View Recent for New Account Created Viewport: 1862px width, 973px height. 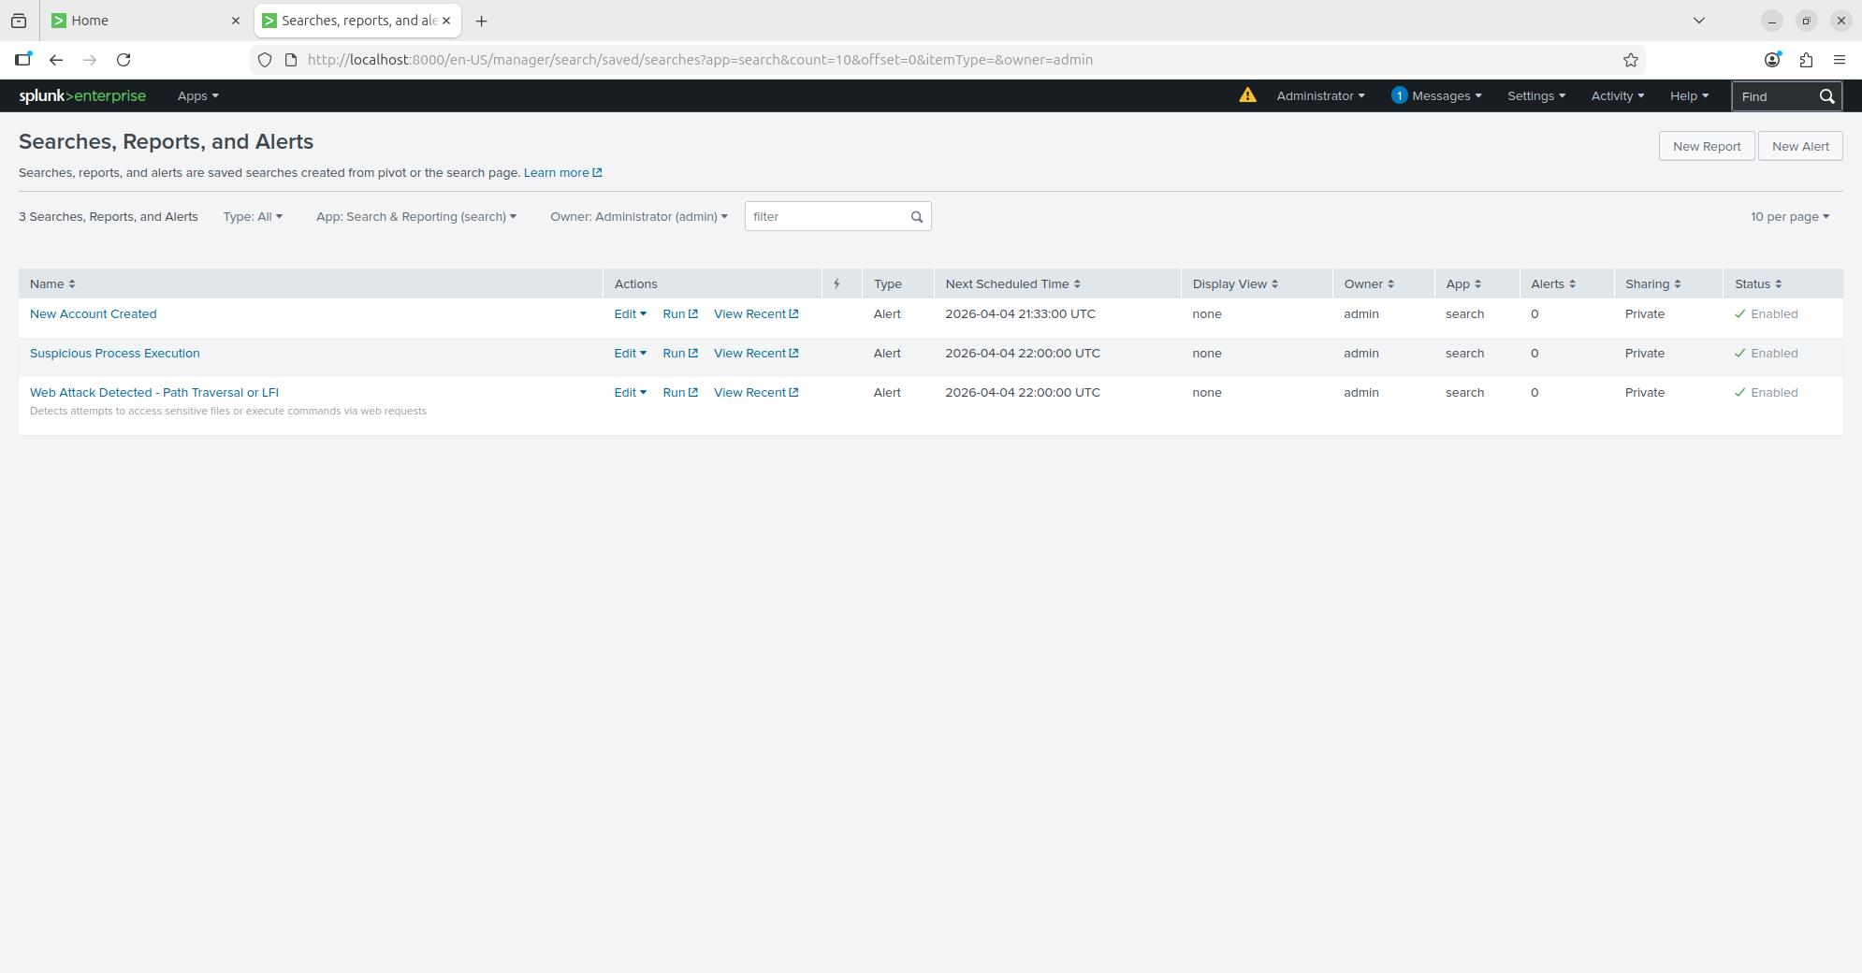tap(756, 314)
